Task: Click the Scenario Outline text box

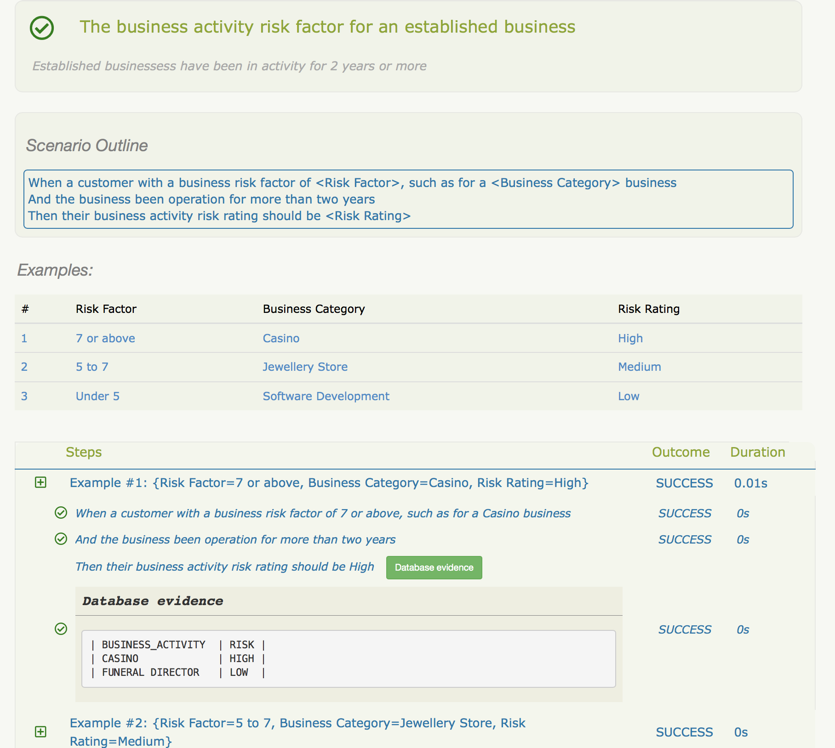Action: (408, 199)
